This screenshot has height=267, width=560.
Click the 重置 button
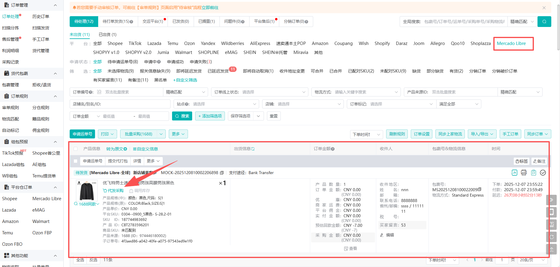(274, 116)
